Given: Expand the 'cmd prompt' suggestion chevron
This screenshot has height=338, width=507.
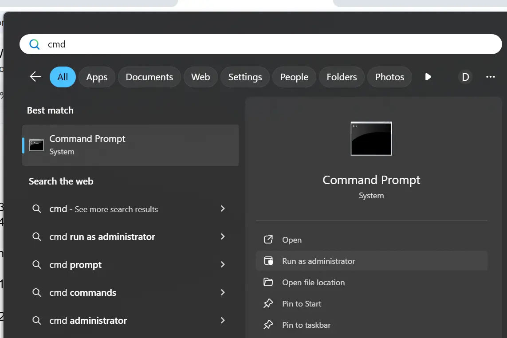Looking at the screenshot, I should coord(223,265).
